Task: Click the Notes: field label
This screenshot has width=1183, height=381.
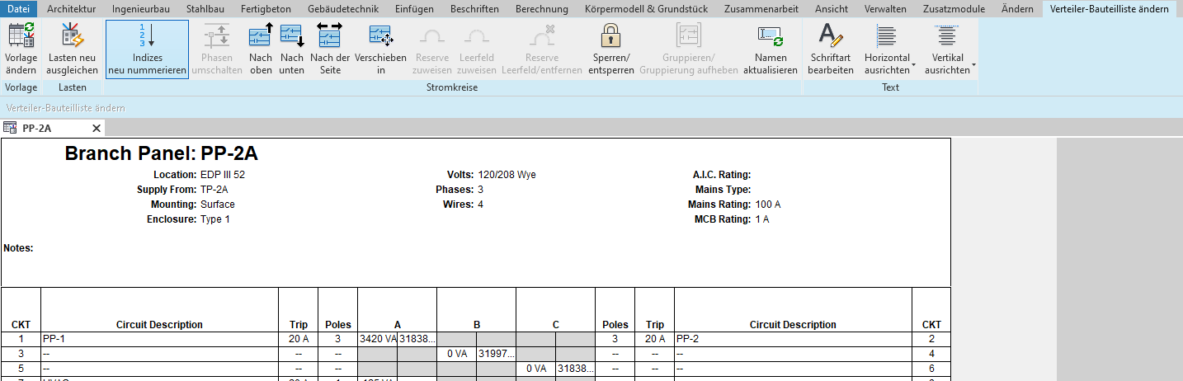Action: click(x=18, y=247)
